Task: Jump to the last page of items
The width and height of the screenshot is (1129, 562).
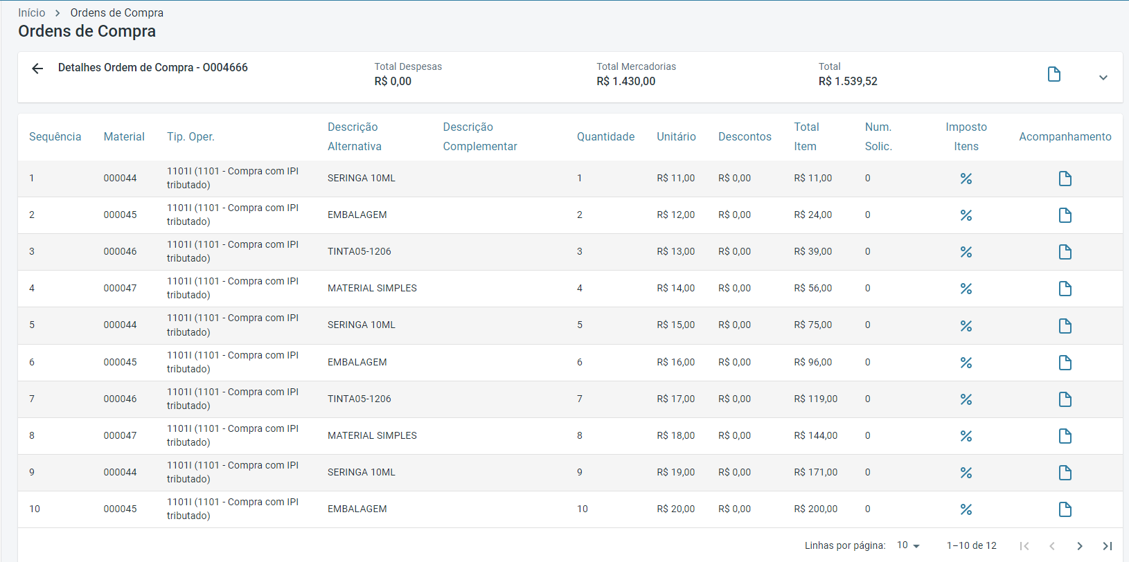Action: click(1107, 546)
